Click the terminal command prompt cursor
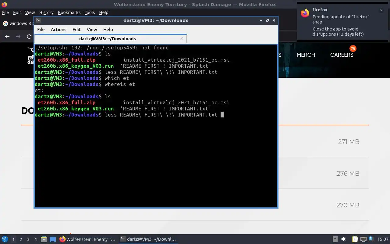This screenshot has width=390, height=244. pyautogui.click(x=222, y=115)
